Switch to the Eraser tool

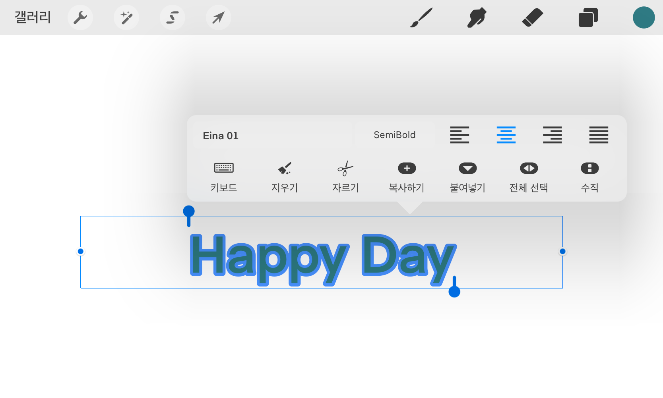[532, 17]
